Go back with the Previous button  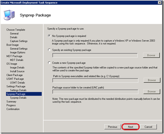[113, 127]
